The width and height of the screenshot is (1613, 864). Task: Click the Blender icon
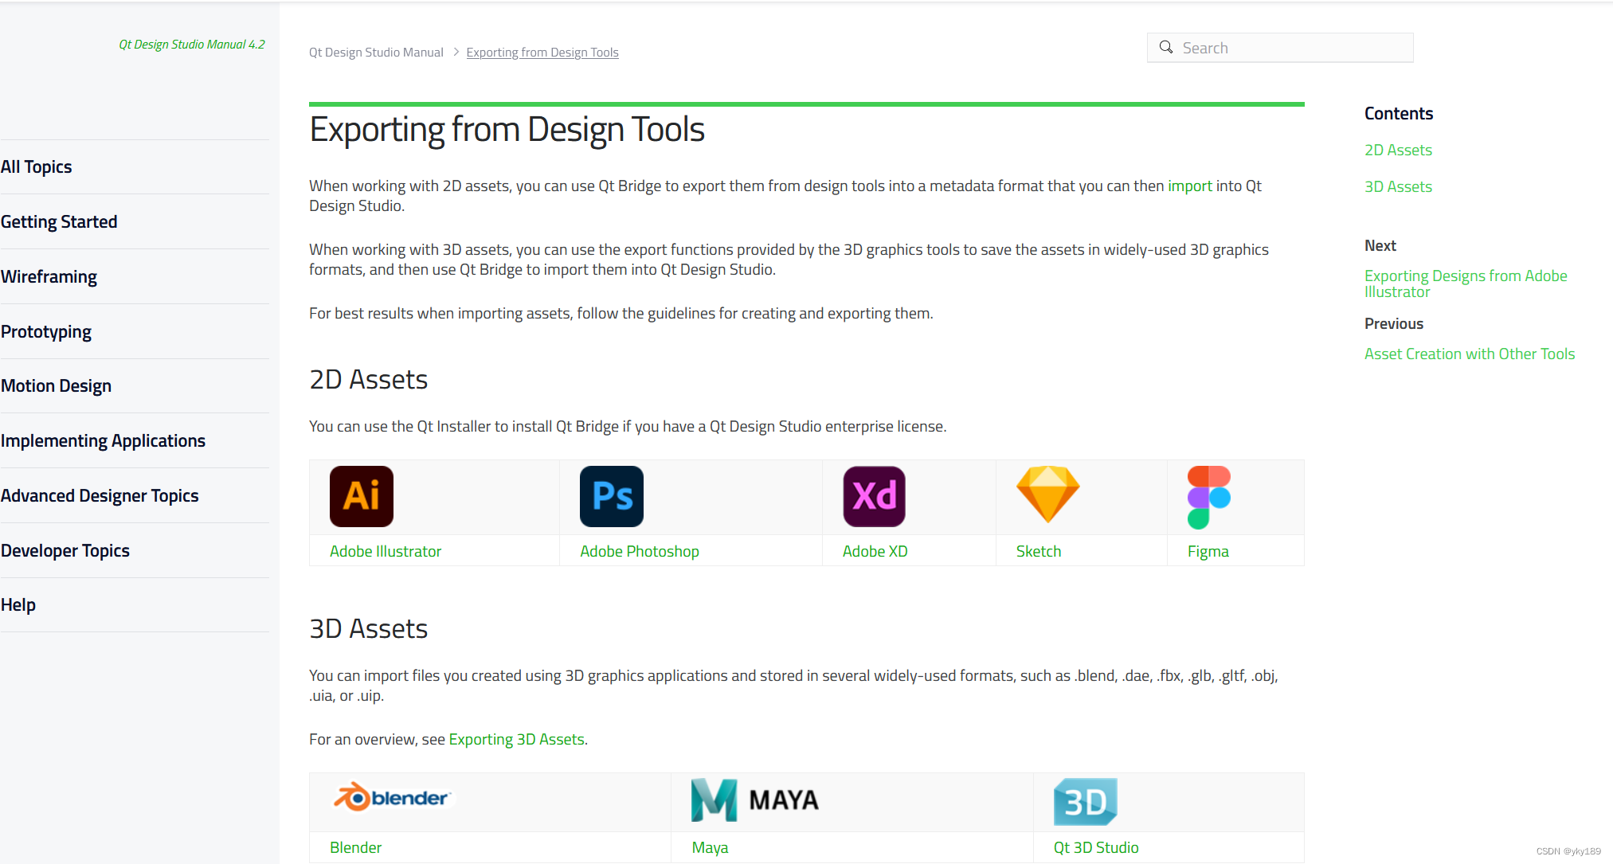pyautogui.click(x=392, y=798)
